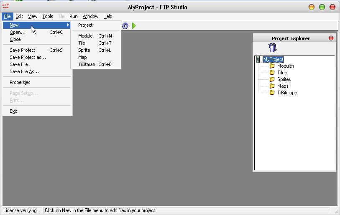Click the gear build icon in toolbar
The height and width of the screenshot is (215, 340).
tap(125, 26)
